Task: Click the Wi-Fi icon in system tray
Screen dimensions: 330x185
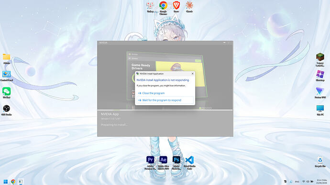Action: (304, 182)
